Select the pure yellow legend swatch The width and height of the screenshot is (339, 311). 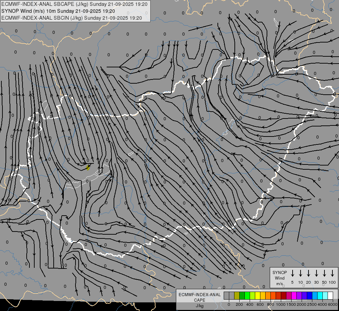click(258, 295)
